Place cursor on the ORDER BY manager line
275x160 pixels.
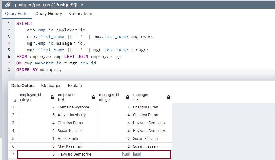(x=39, y=69)
